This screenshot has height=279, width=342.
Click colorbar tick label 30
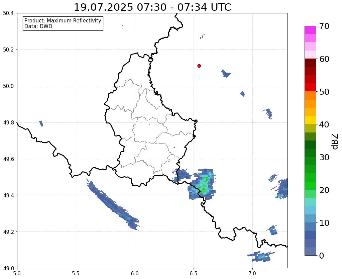324,157
